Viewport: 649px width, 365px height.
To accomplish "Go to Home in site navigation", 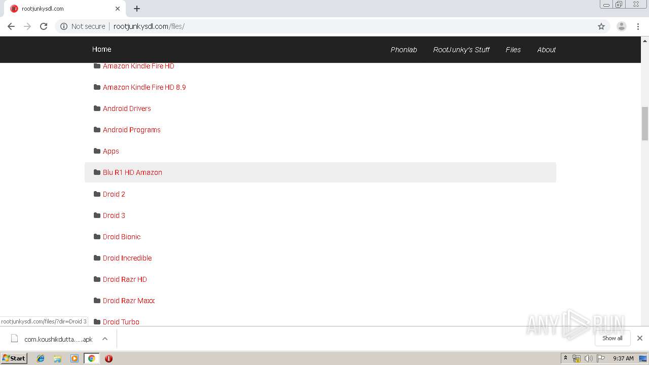I will (101, 49).
